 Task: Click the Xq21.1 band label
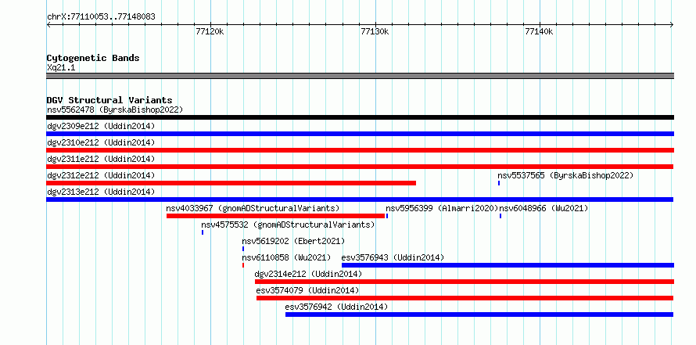click(x=61, y=67)
